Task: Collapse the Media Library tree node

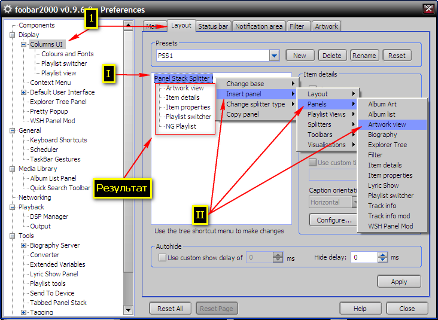Action: (x=12, y=169)
